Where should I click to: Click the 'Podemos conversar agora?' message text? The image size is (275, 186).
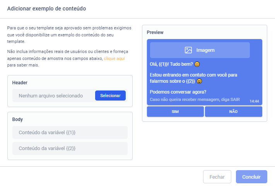pyautogui.click(x=178, y=92)
